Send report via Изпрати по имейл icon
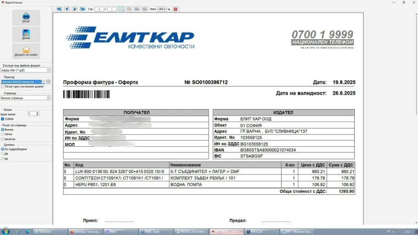 point(26,51)
